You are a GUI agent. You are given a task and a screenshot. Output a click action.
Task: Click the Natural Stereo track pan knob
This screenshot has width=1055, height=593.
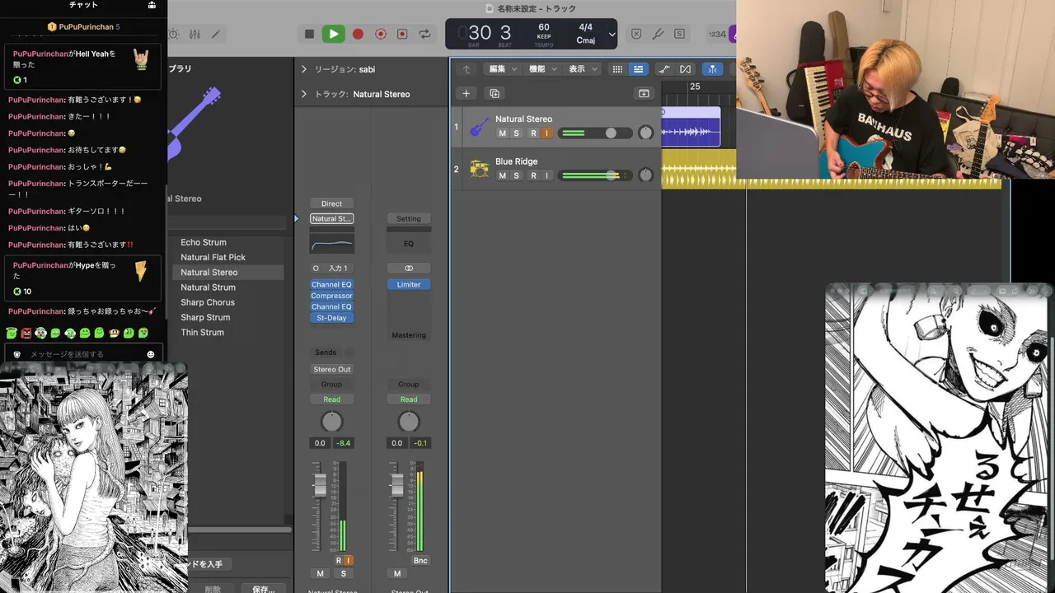pyautogui.click(x=645, y=133)
